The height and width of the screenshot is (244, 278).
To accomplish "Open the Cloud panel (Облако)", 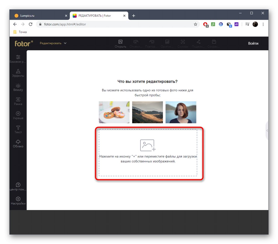I will pos(18,144).
